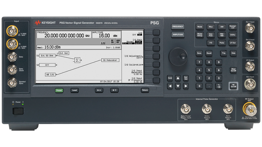The image size is (262, 147).
Task: Toggle the I/Q Off On softkey
Action: (x=156, y=33)
